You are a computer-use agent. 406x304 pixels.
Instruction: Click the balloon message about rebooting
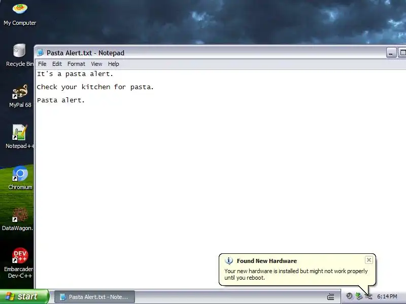click(x=296, y=274)
